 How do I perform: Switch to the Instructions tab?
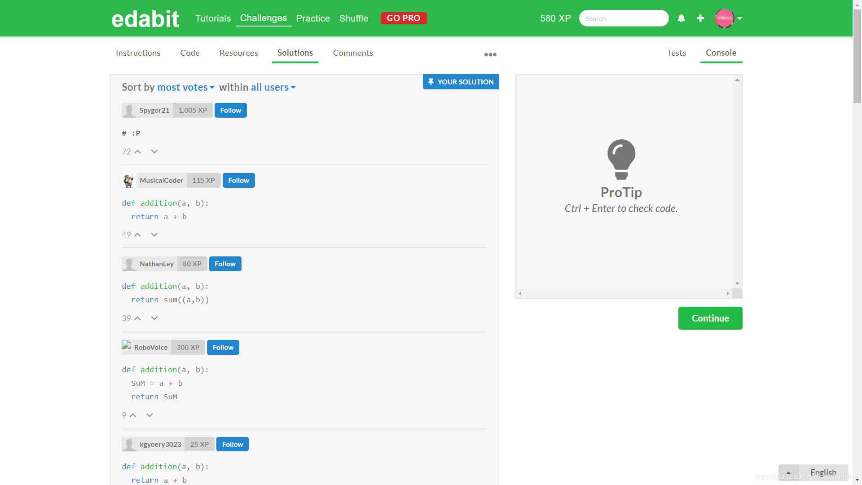click(138, 53)
